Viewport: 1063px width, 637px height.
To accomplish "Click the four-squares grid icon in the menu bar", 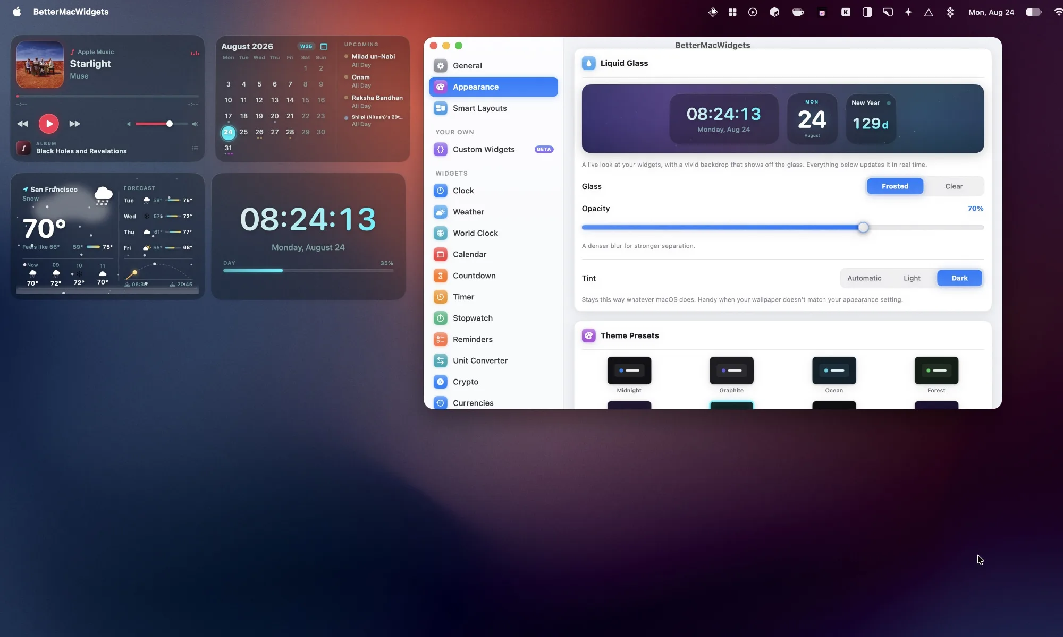I will 732,12.
